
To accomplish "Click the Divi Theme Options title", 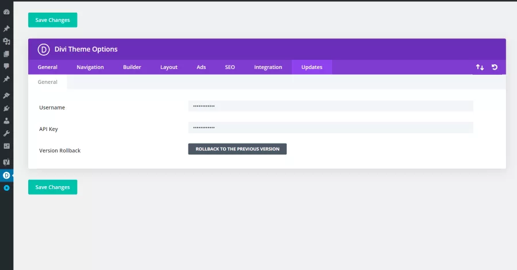I will [x=86, y=49].
